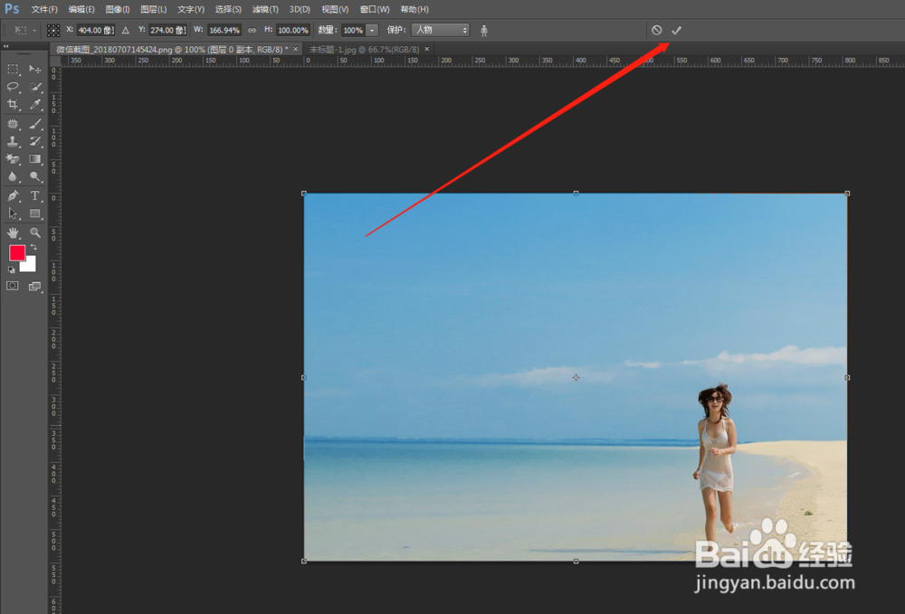The width and height of the screenshot is (905, 614).
Task: Open the 3D(D) menu
Action: point(300,9)
